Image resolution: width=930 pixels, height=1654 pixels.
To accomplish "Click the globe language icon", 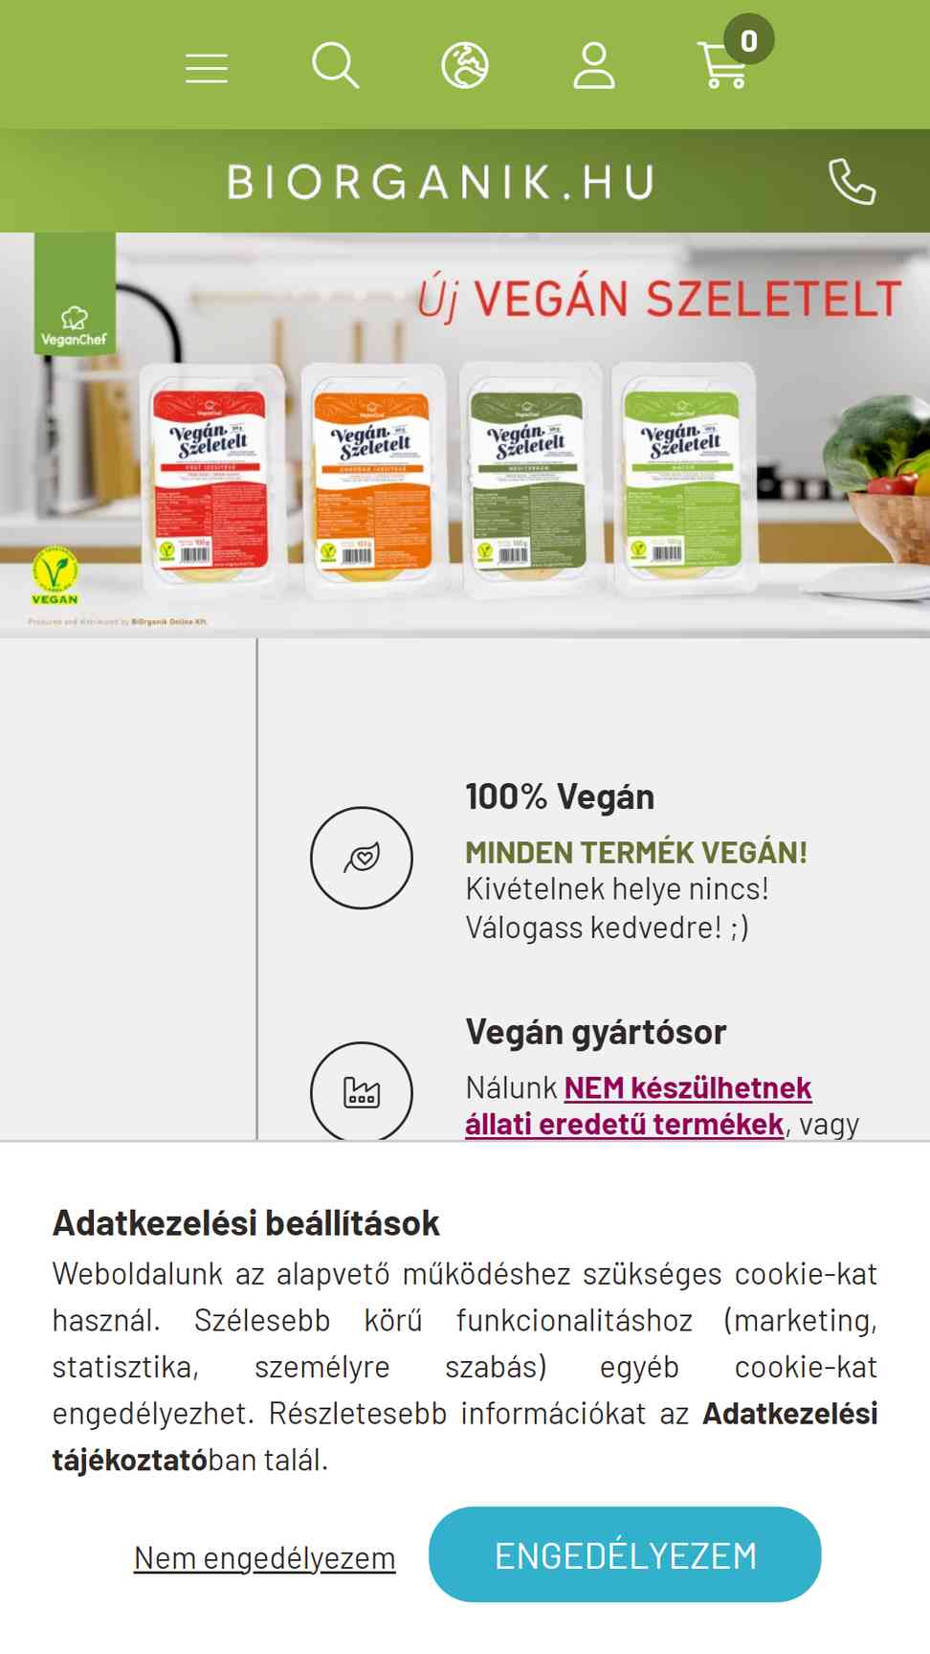I will [465, 66].
